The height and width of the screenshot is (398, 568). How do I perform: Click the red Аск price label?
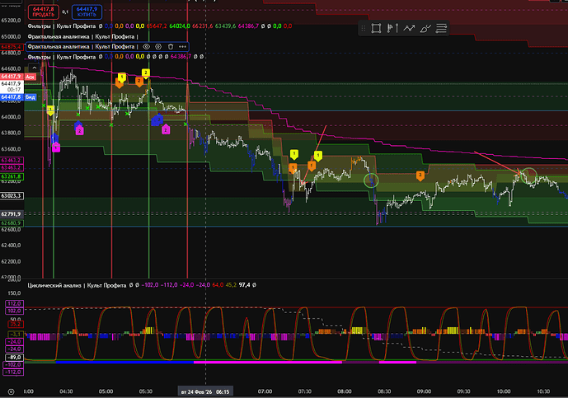point(30,76)
